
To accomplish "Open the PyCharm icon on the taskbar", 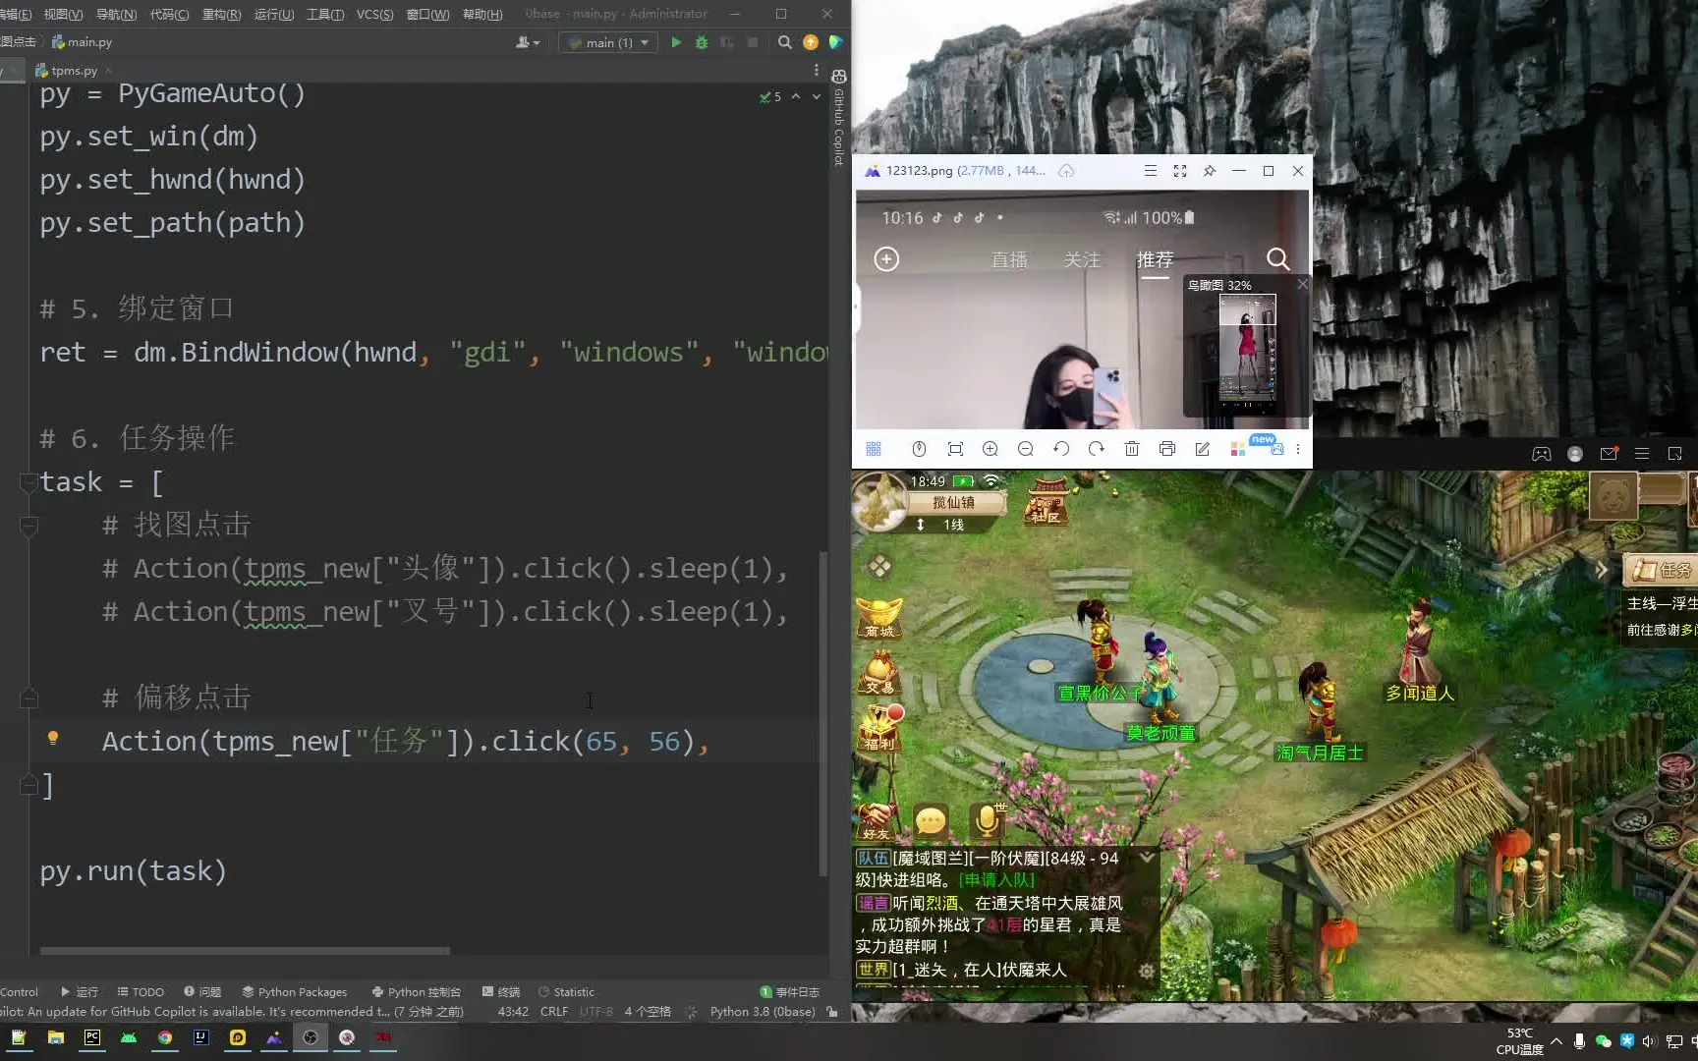I will click(92, 1037).
